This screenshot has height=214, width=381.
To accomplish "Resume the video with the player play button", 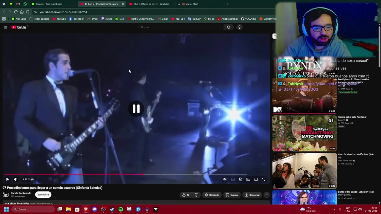I will click(7, 179).
